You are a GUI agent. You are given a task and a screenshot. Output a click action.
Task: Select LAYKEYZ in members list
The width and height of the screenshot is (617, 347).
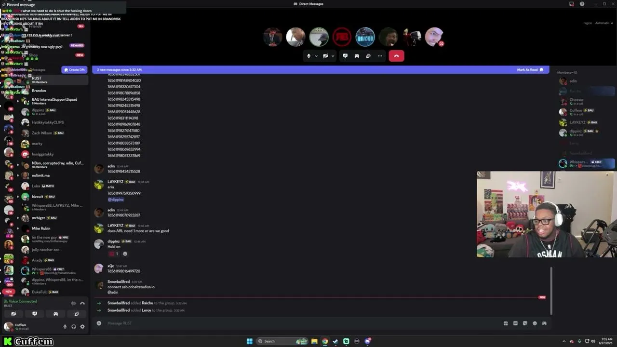pos(586,122)
